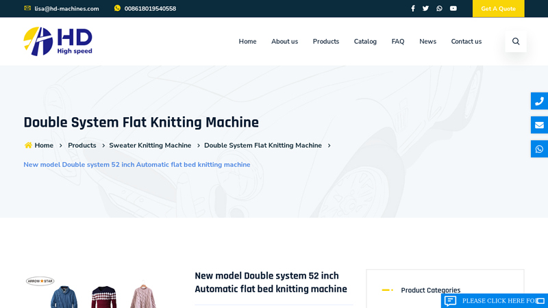Click the yellow WhatsApp icon beside phone number

117,8
